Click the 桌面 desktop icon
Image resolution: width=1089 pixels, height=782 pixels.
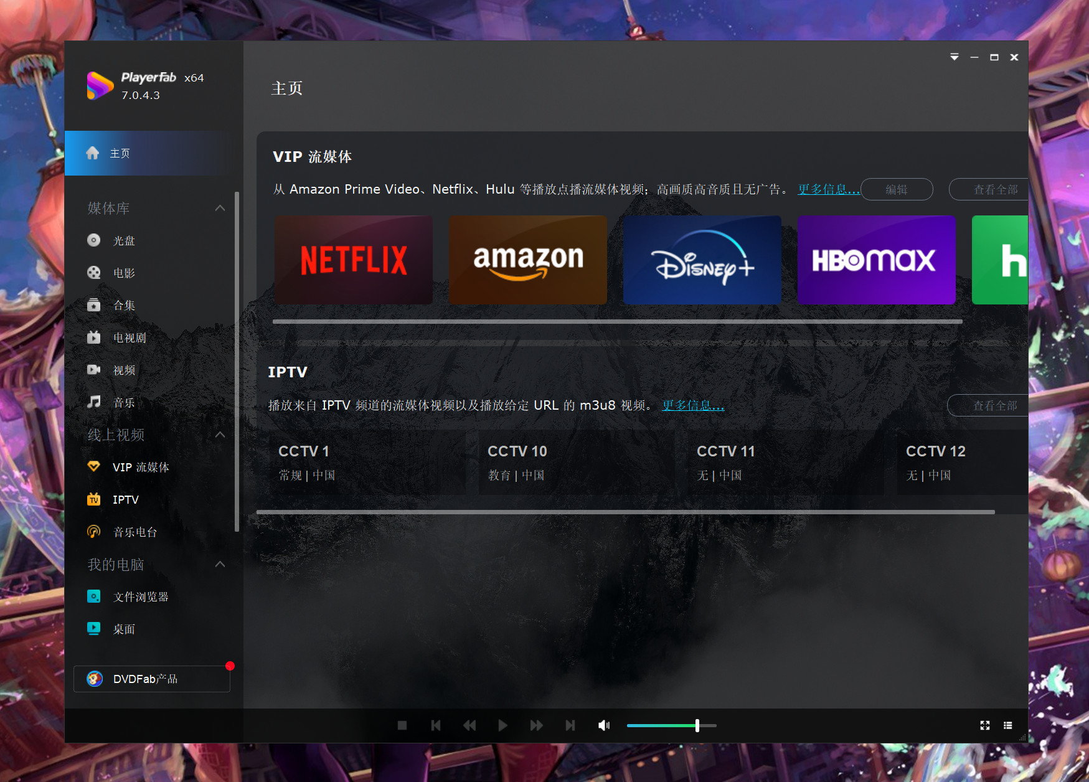pyautogui.click(x=94, y=629)
